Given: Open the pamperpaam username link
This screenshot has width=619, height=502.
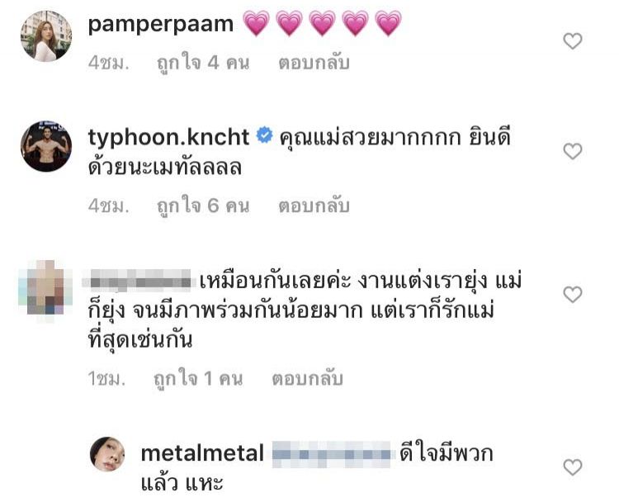Looking at the screenshot, I should [161, 26].
